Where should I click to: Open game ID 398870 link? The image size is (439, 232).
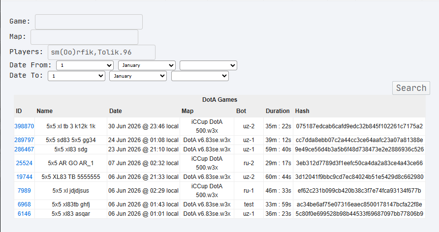[24, 126]
